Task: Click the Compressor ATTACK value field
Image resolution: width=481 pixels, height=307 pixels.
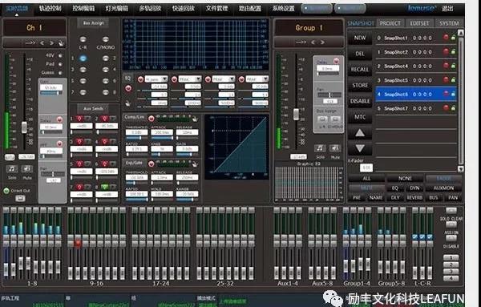Action: click(162, 132)
